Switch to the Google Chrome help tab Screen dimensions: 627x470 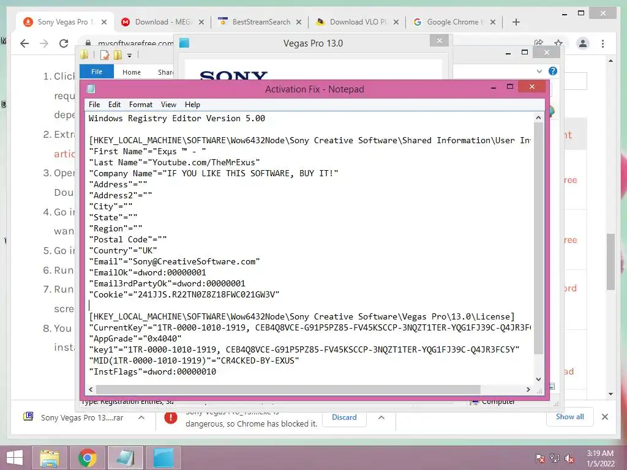[x=455, y=22]
